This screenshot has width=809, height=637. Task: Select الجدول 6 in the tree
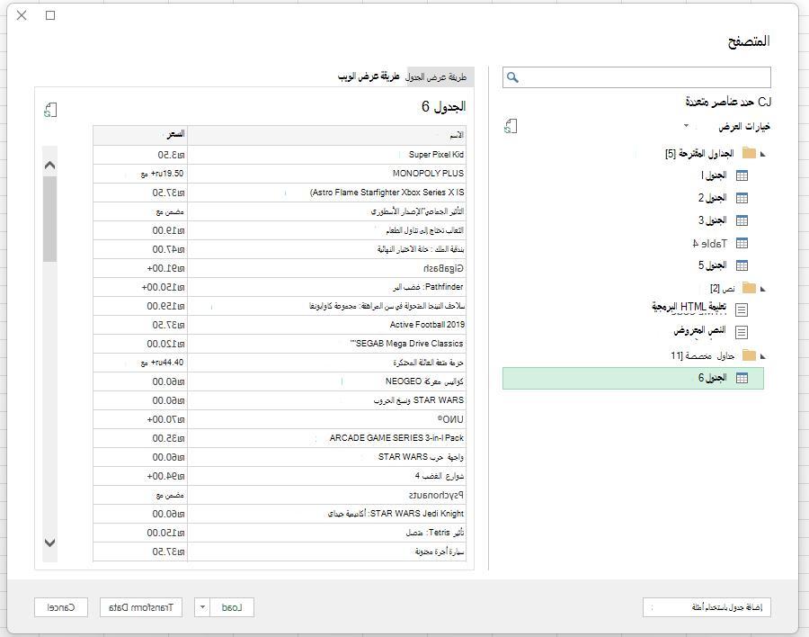(633, 378)
